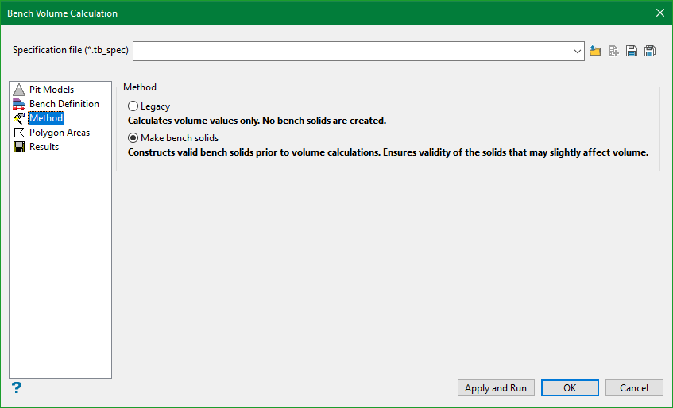This screenshot has width=673, height=408.
Task: Click the browse specification file folder icon
Action: (x=595, y=52)
